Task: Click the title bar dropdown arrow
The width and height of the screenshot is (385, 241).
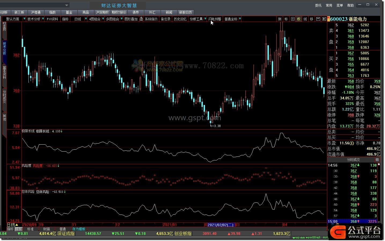Action: tap(67, 5)
